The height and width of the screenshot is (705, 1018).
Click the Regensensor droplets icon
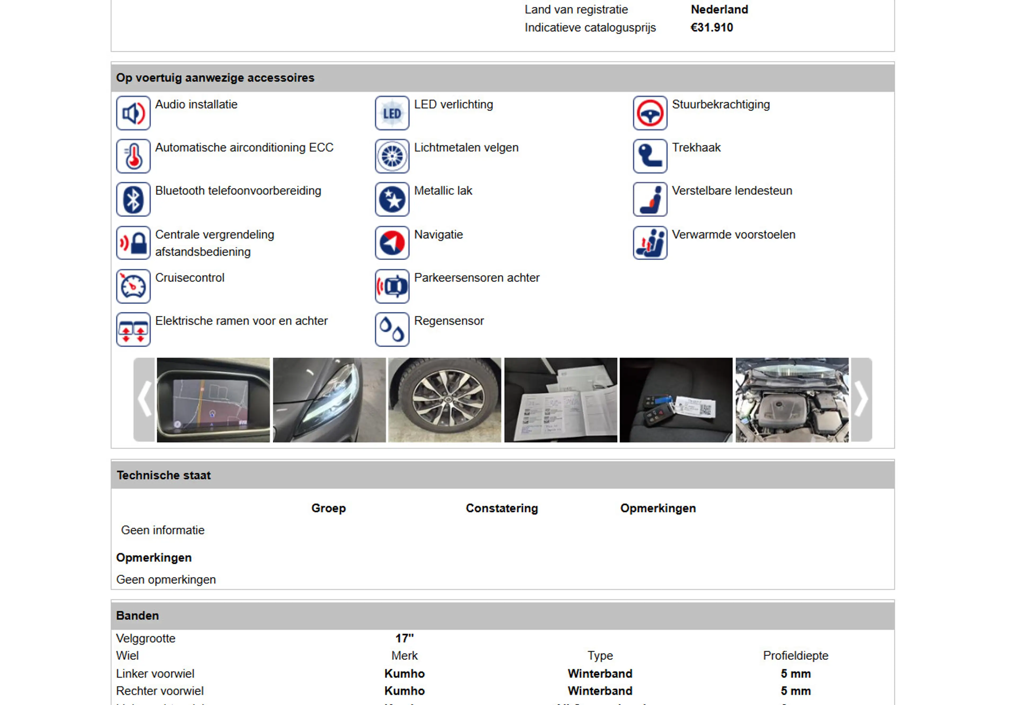tap(392, 330)
